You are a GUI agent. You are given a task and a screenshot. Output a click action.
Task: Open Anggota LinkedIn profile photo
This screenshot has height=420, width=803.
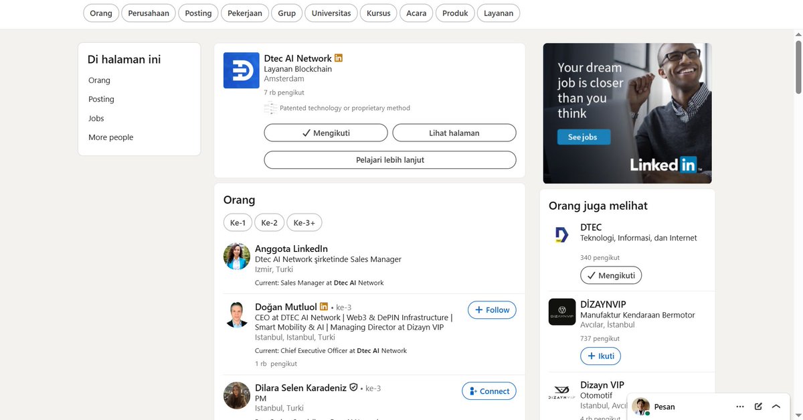tap(237, 256)
